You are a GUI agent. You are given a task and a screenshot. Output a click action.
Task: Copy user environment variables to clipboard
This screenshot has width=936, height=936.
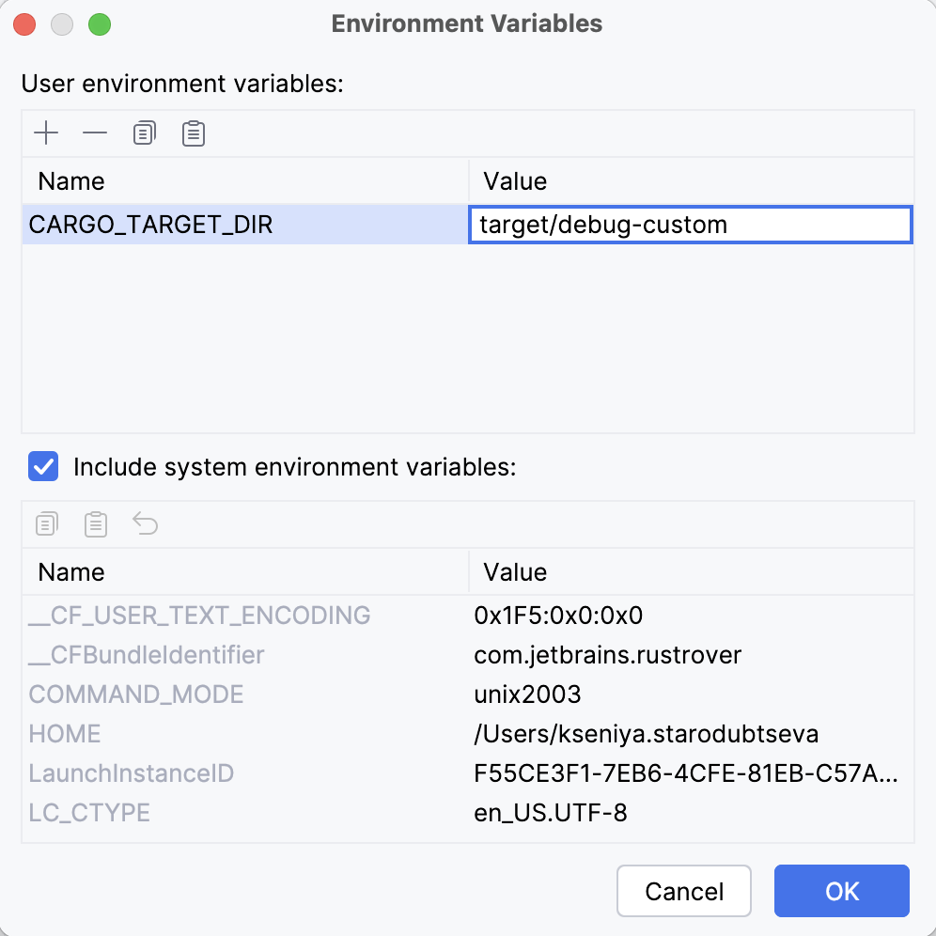[143, 133]
